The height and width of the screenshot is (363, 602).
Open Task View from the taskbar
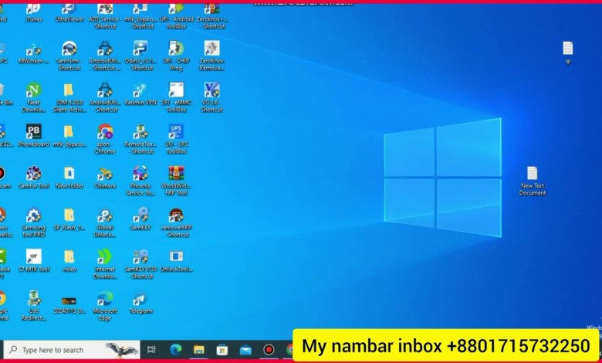(x=151, y=350)
